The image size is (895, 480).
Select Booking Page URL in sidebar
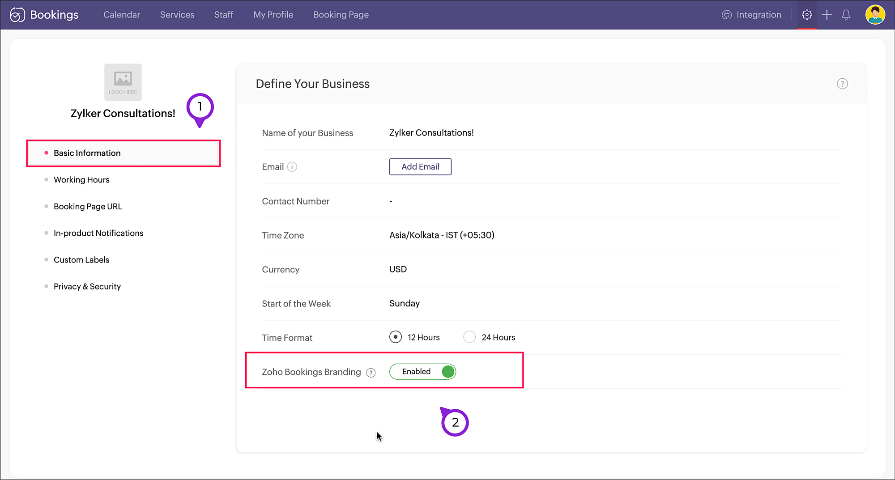[x=88, y=207]
